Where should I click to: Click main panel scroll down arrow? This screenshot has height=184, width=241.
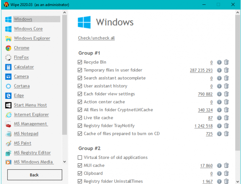coord(238,182)
